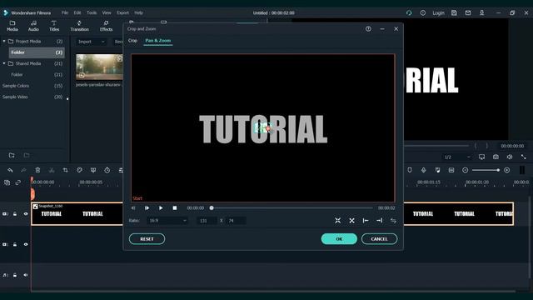The height and width of the screenshot is (300, 533).
Task: Click the Zoom in plus timeline icon
Action: [x=507, y=170]
